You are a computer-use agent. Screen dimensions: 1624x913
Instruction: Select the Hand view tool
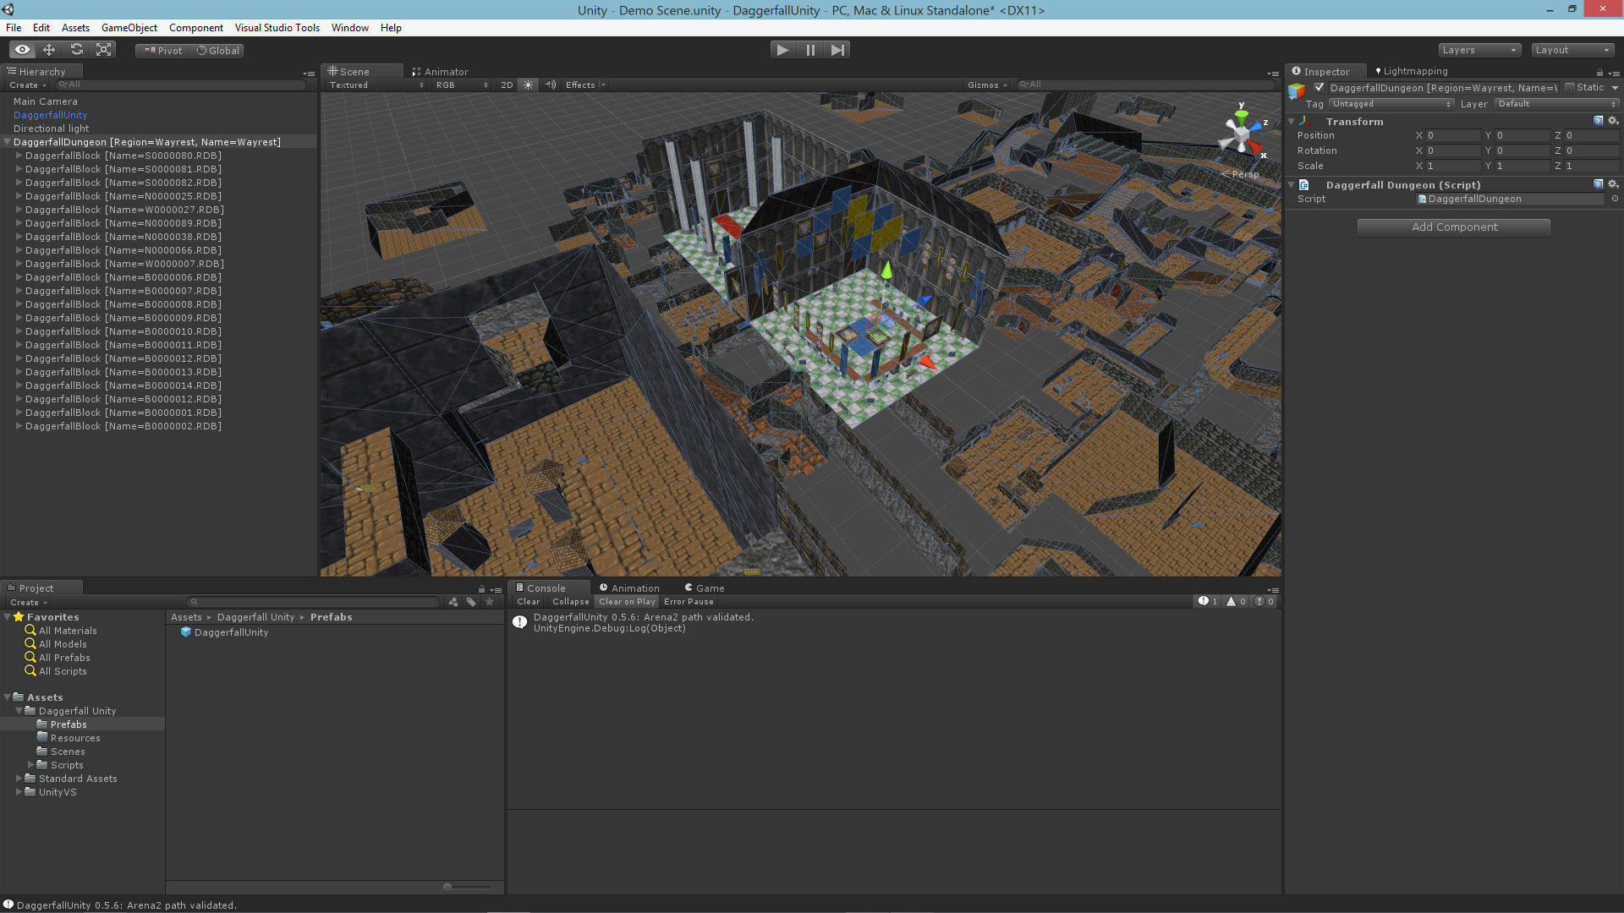[22, 50]
